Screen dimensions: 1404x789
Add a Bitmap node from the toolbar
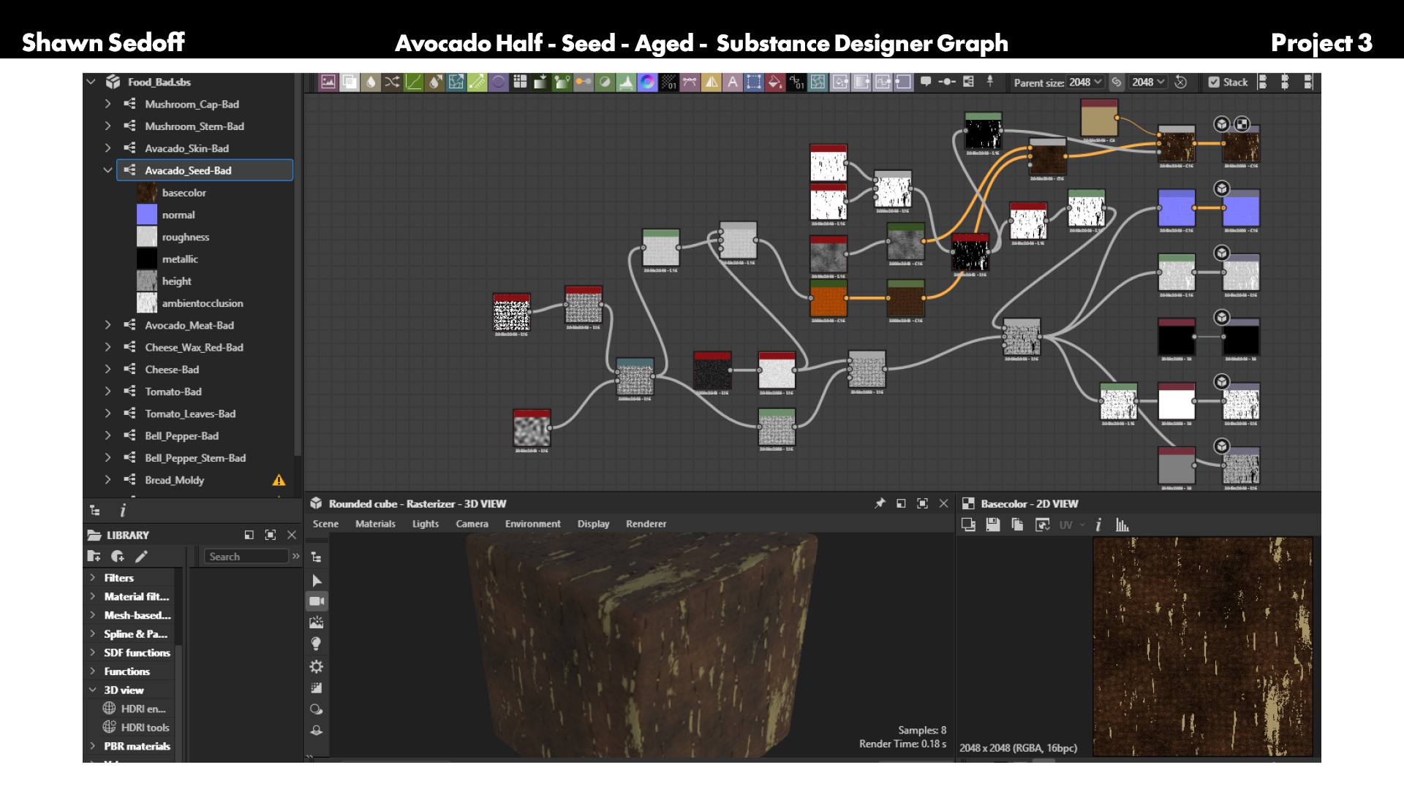click(328, 82)
